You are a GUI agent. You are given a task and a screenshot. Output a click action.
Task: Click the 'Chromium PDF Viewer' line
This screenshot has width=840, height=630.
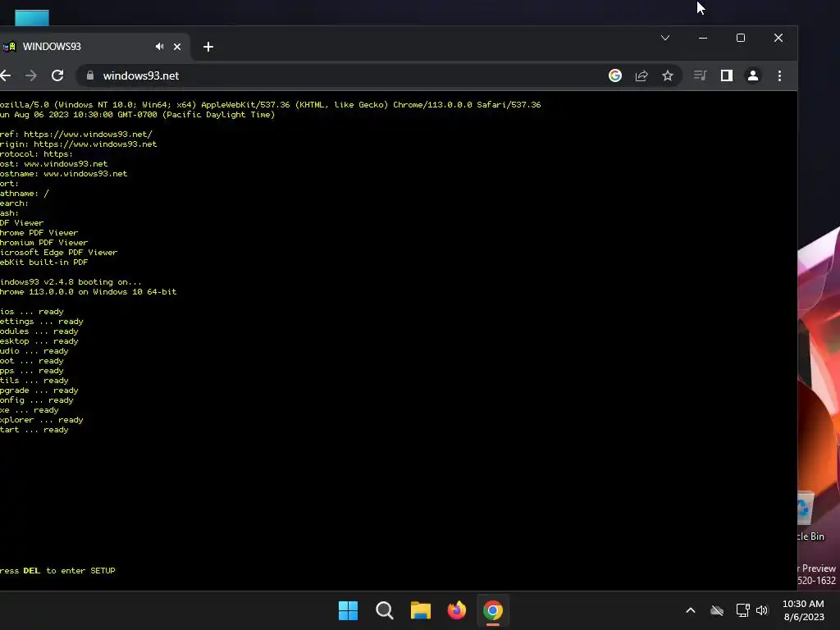pos(44,243)
